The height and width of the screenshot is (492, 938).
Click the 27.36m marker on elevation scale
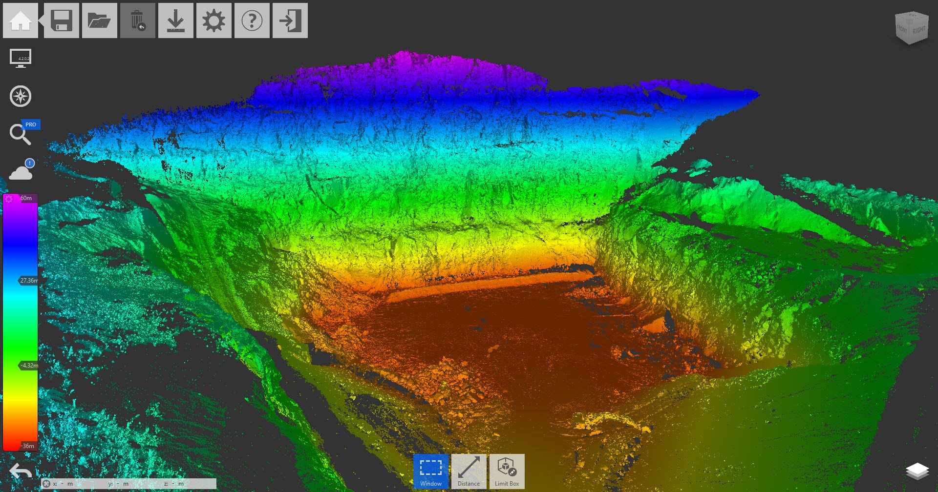coord(28,281)
